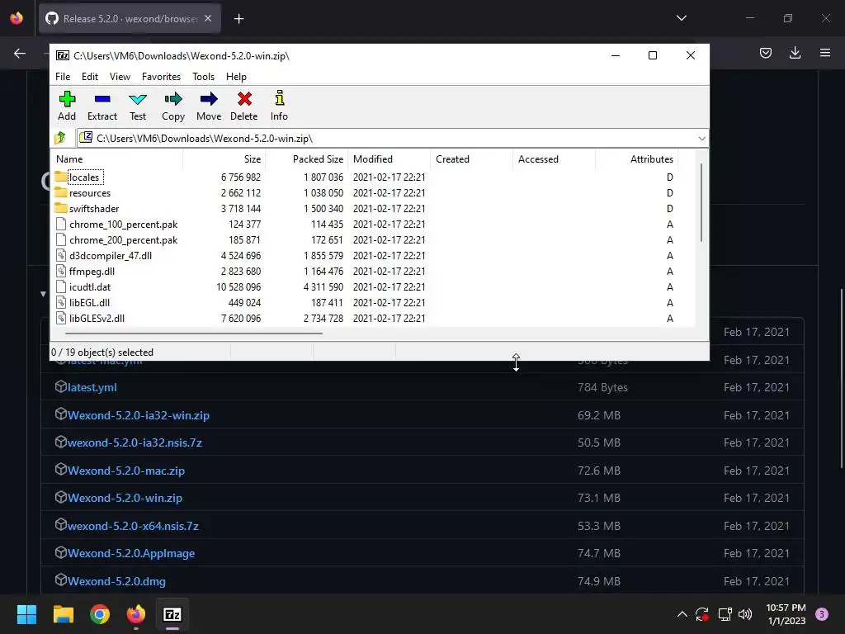Open the Firefox hamburger menu
Screen dimensions: 845x634
point(825,53)
